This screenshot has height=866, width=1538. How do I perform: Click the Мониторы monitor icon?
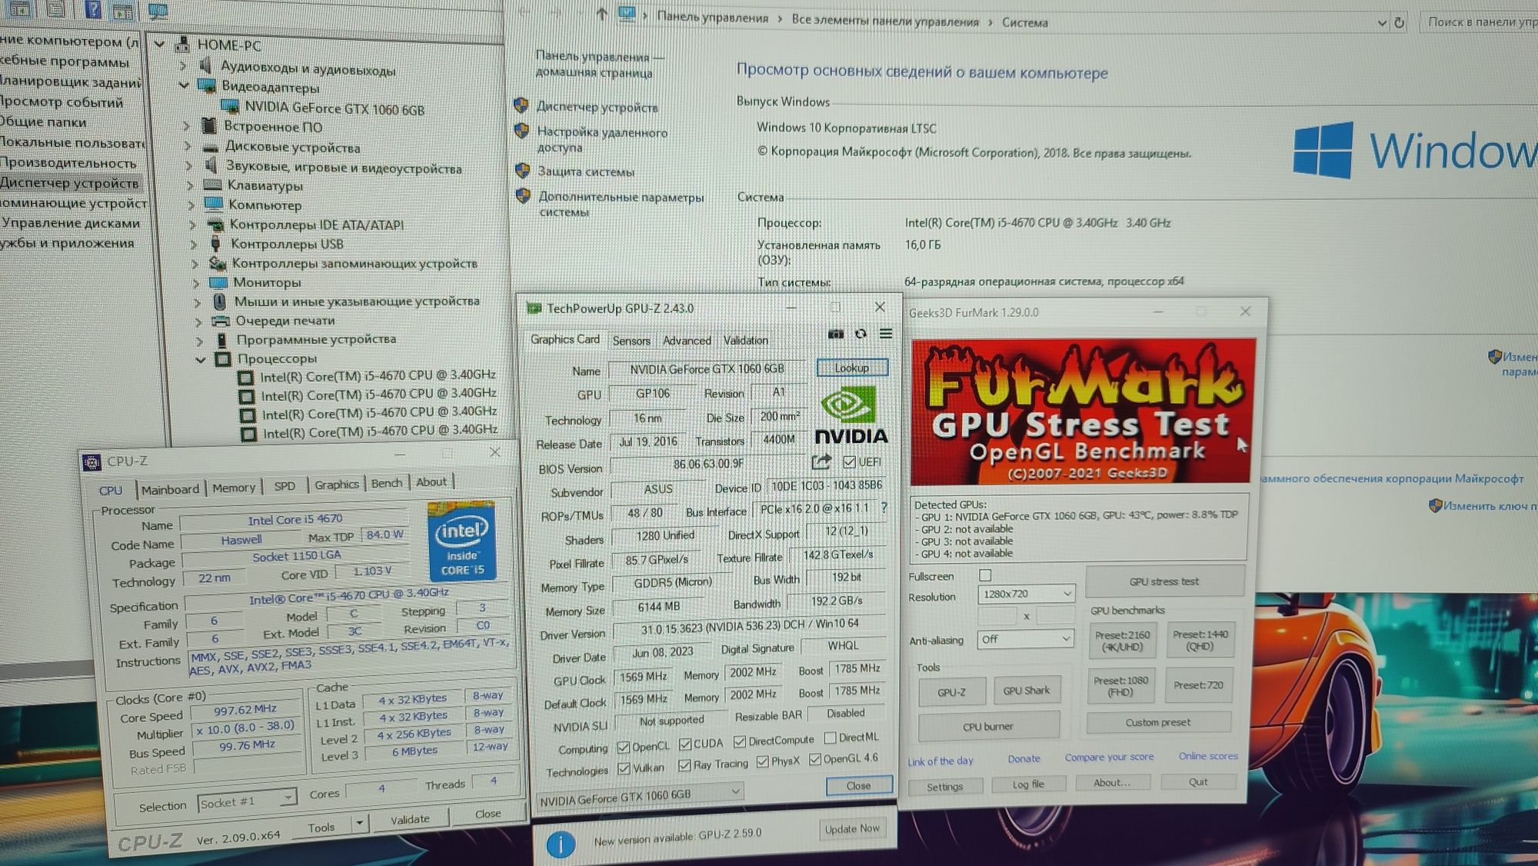[218, 282]
